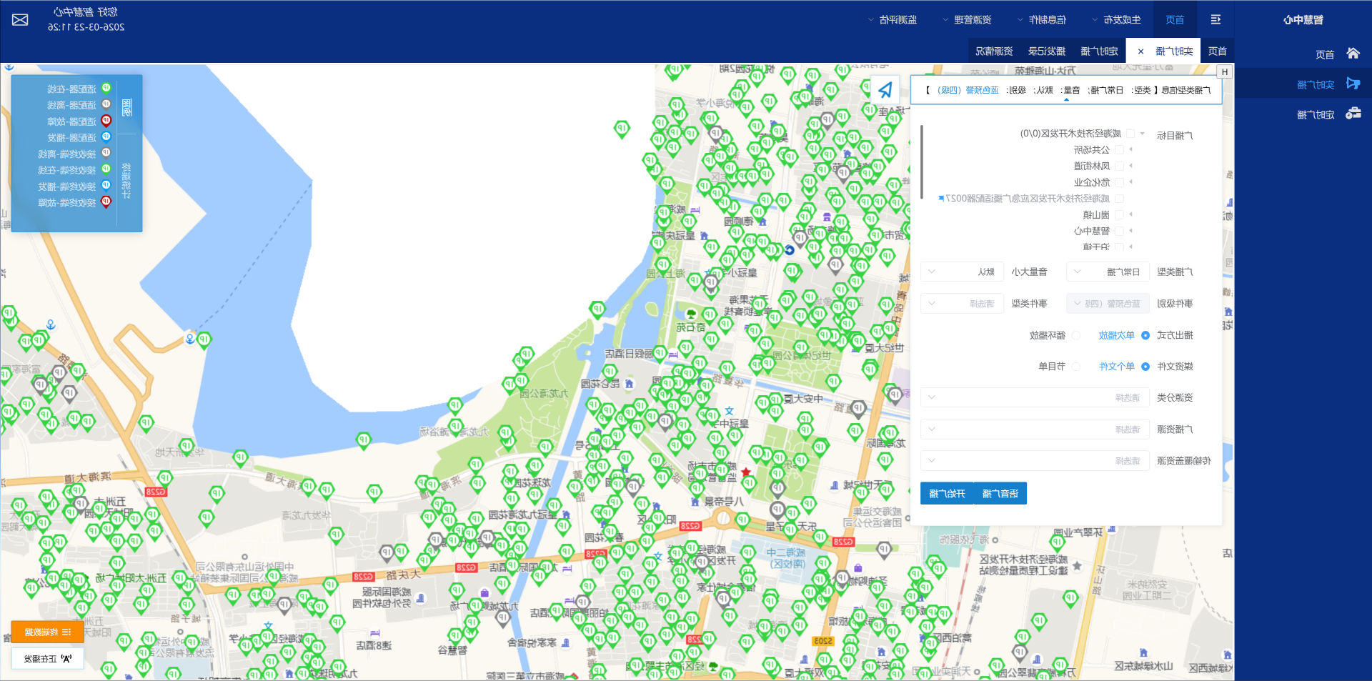This screenshot has height=681, width=1372.
Task: Click the 您好 智慧中心 user greeting
Action: click(x=86, y=12)
